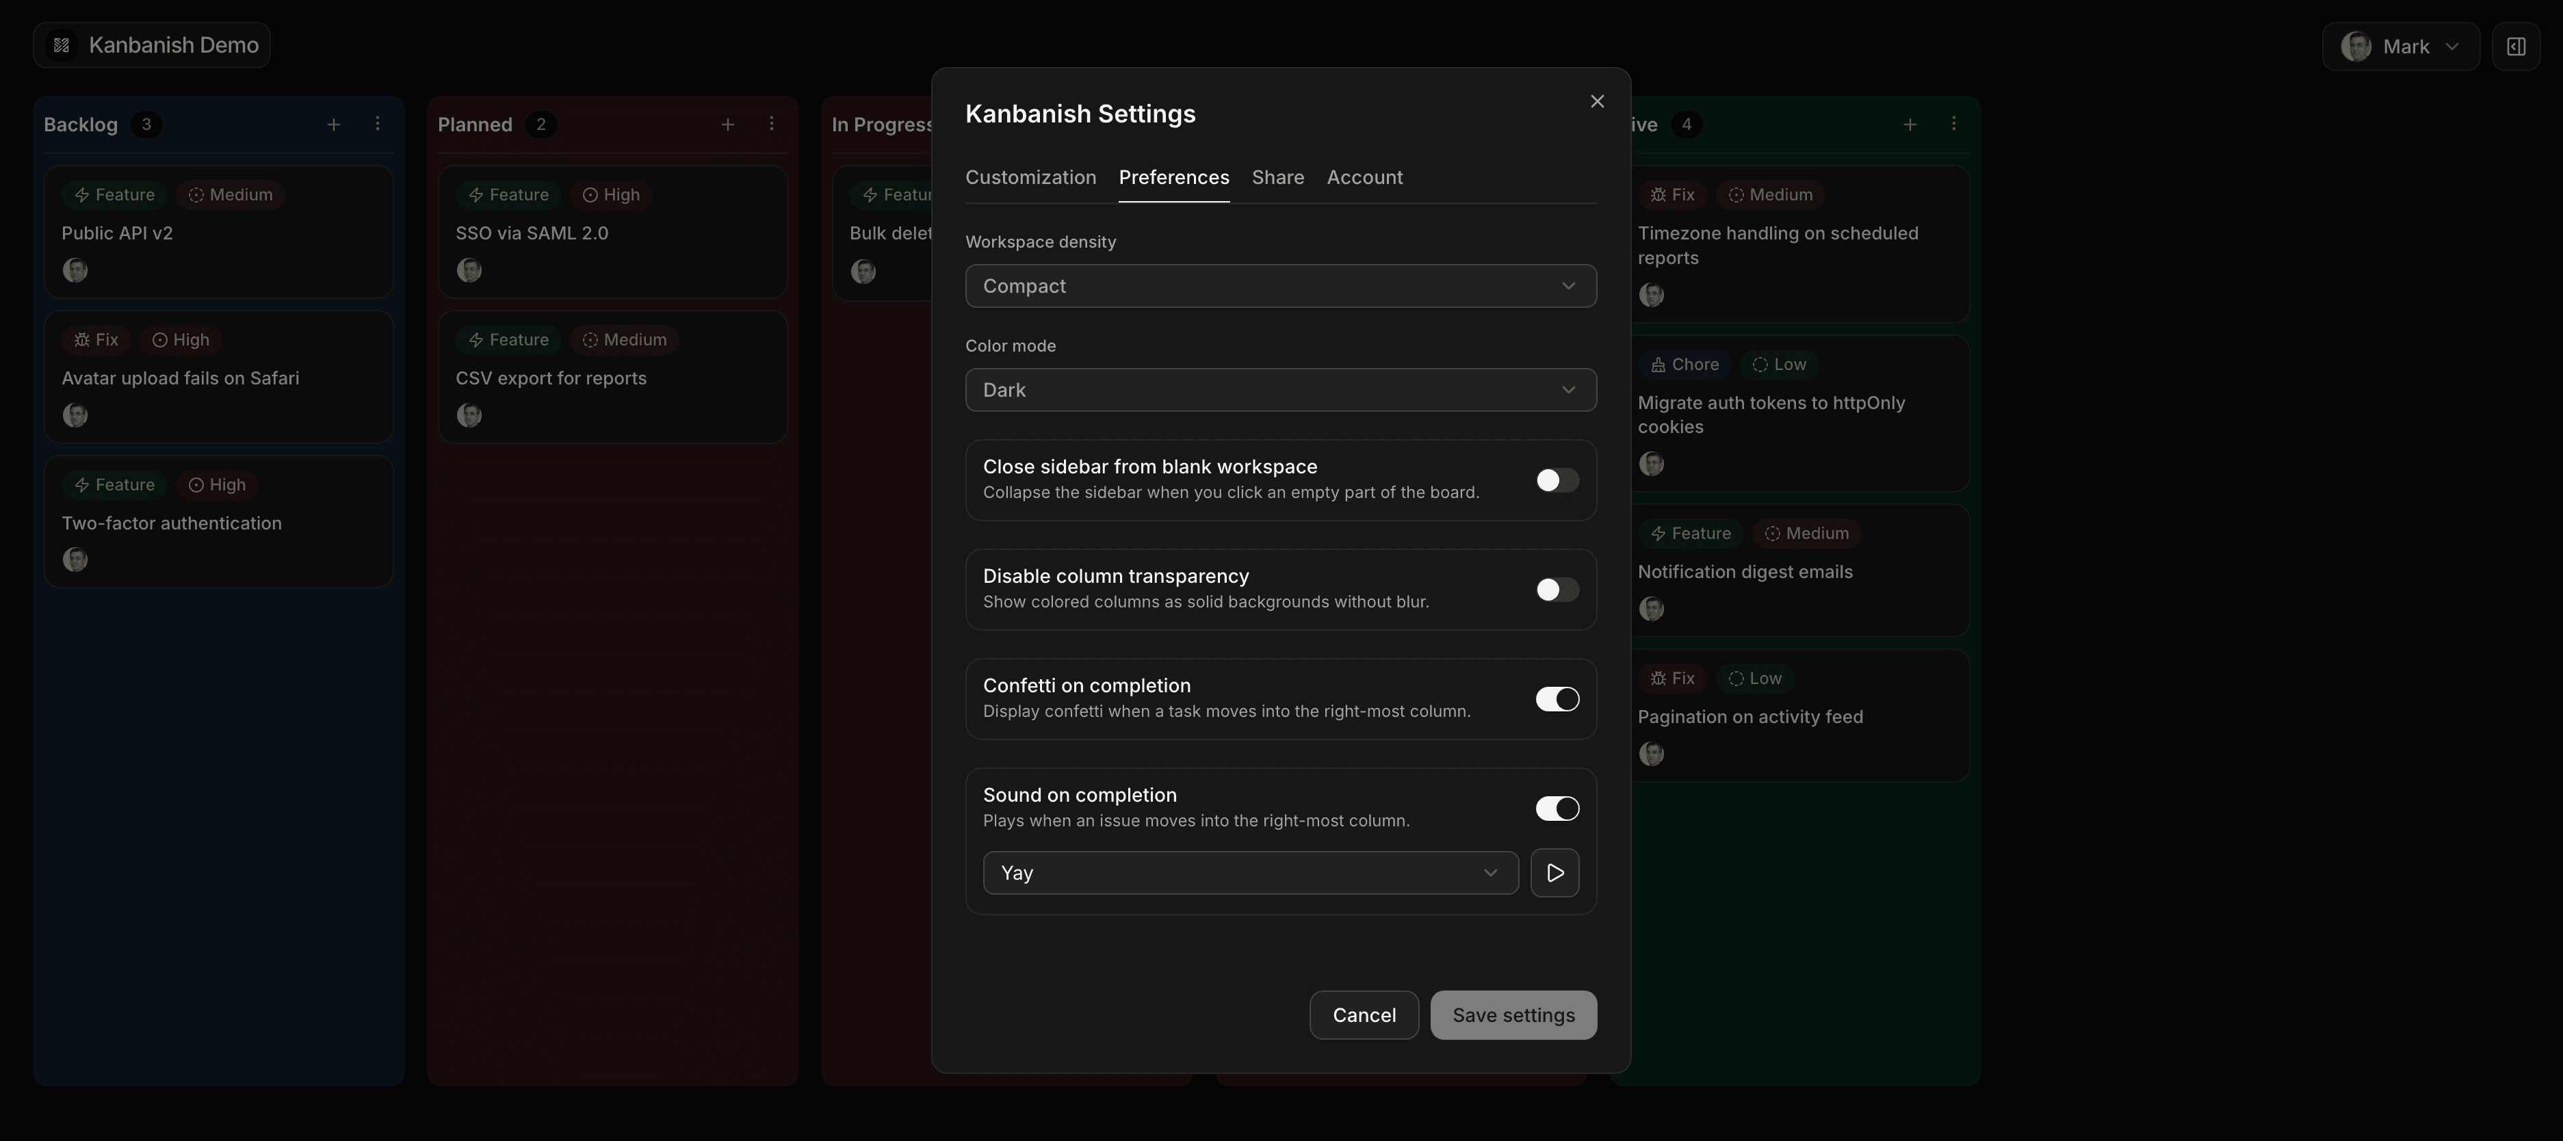Open Notification digest emails card

pos(1799,571)
